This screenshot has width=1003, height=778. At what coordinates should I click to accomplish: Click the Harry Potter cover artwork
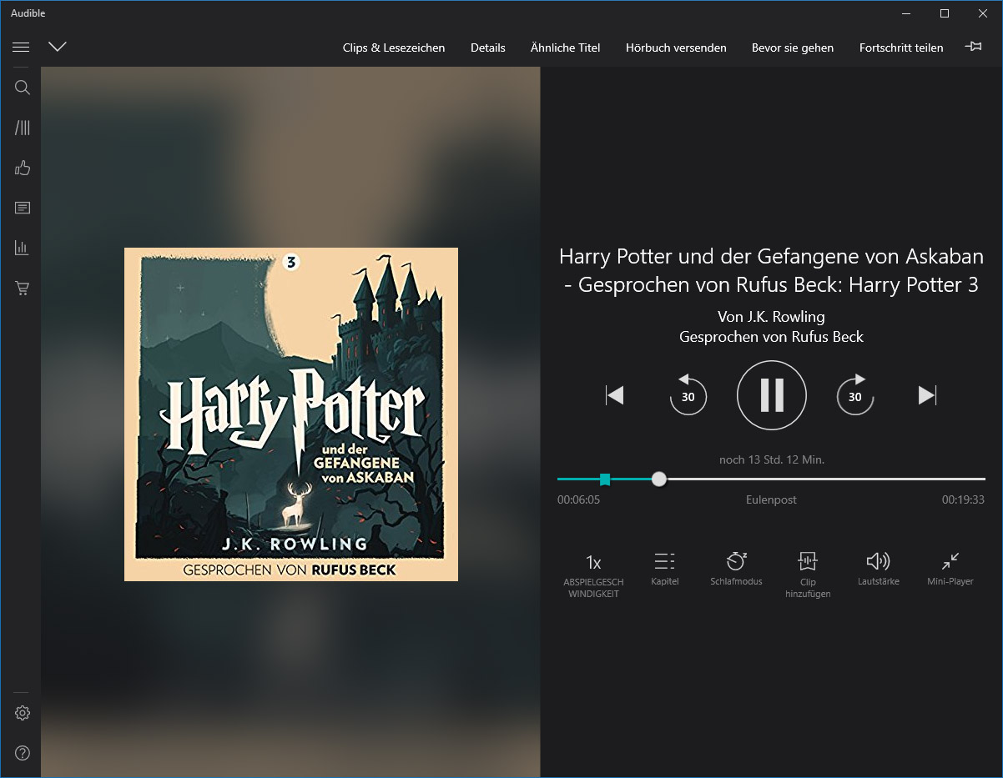click(x=291, y=414)
